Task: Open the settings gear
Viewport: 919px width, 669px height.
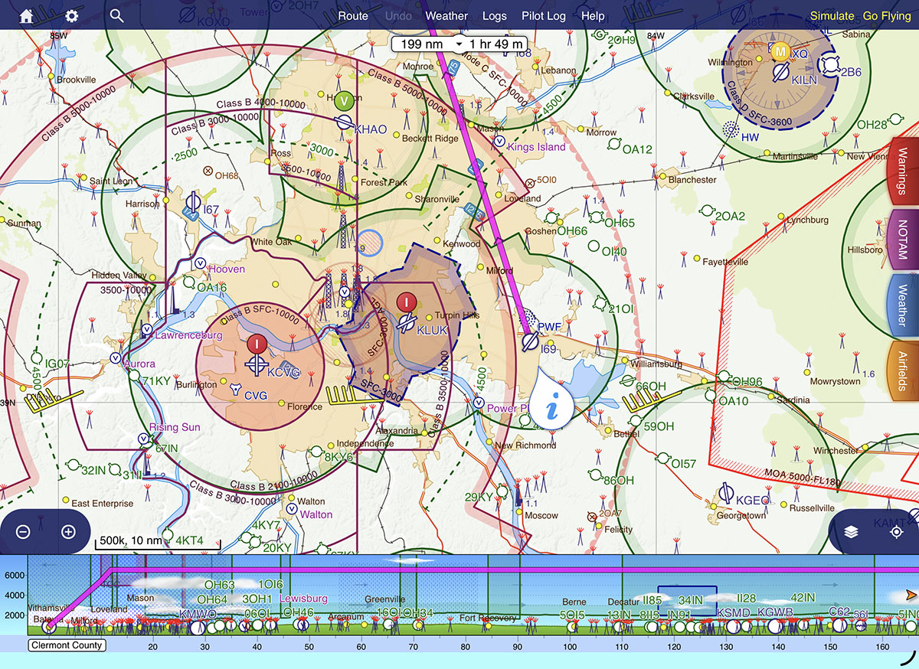Action: click(71, 15)
